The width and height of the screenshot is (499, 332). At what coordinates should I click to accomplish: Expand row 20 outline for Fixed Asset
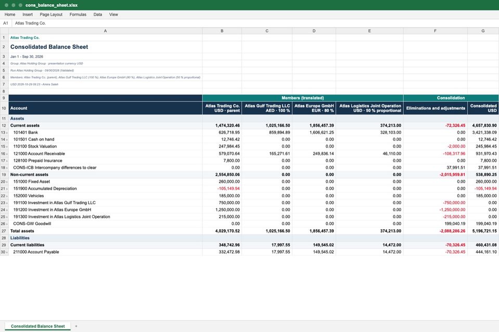pos(7,182)
